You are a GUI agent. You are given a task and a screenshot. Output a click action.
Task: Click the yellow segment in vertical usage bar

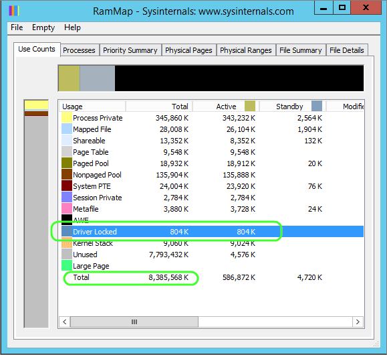[x=36, y=105]
